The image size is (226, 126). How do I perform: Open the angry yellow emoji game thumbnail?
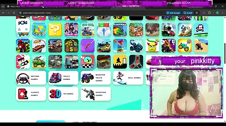(x=152, y=45)
